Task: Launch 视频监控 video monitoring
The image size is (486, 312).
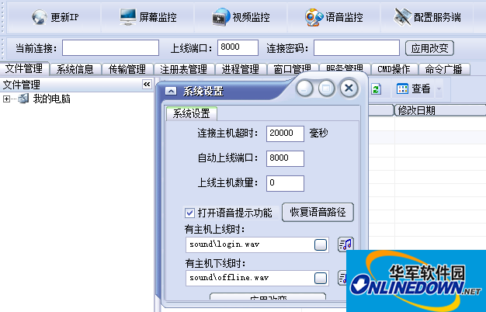Action: [x=241, y=17]
